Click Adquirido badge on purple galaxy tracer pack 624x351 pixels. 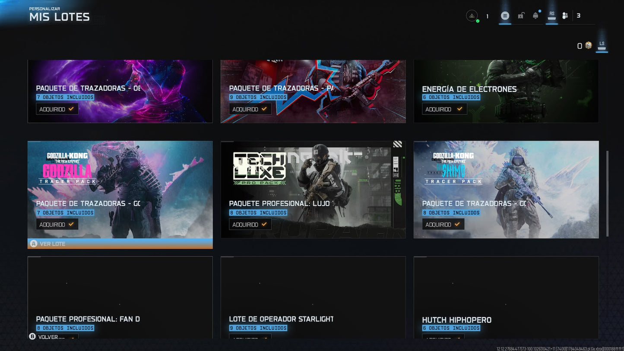point(57,109)
